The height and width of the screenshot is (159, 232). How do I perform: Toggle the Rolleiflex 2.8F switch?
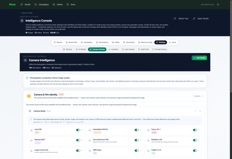pyautogui.click(x=195, y=140)
